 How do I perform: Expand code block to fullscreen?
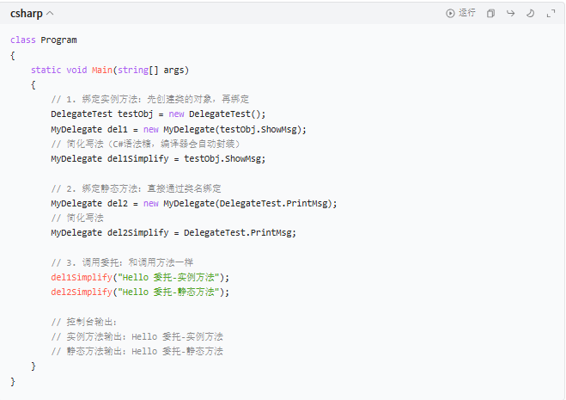point(550,13)
